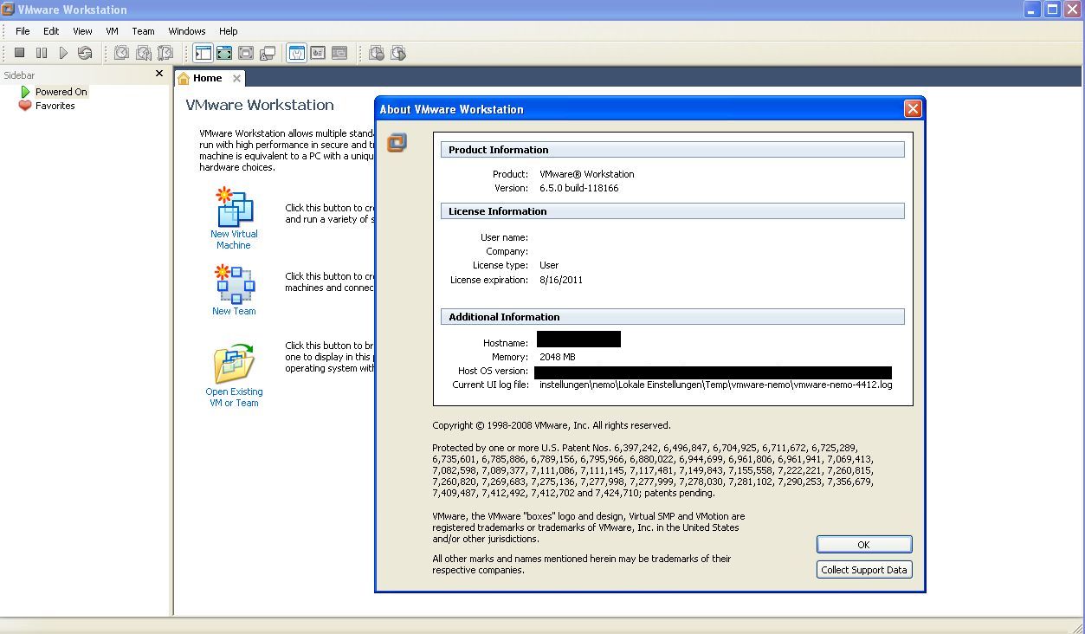Click the Unity mode toolbar icon
This screenshot has height=634, width=1085.
[x=268, y=53]
